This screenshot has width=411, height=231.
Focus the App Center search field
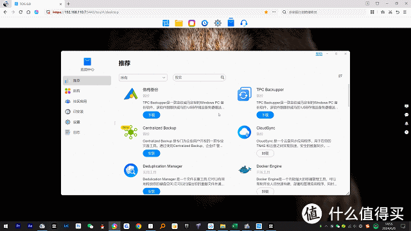(x=199, y=78)
